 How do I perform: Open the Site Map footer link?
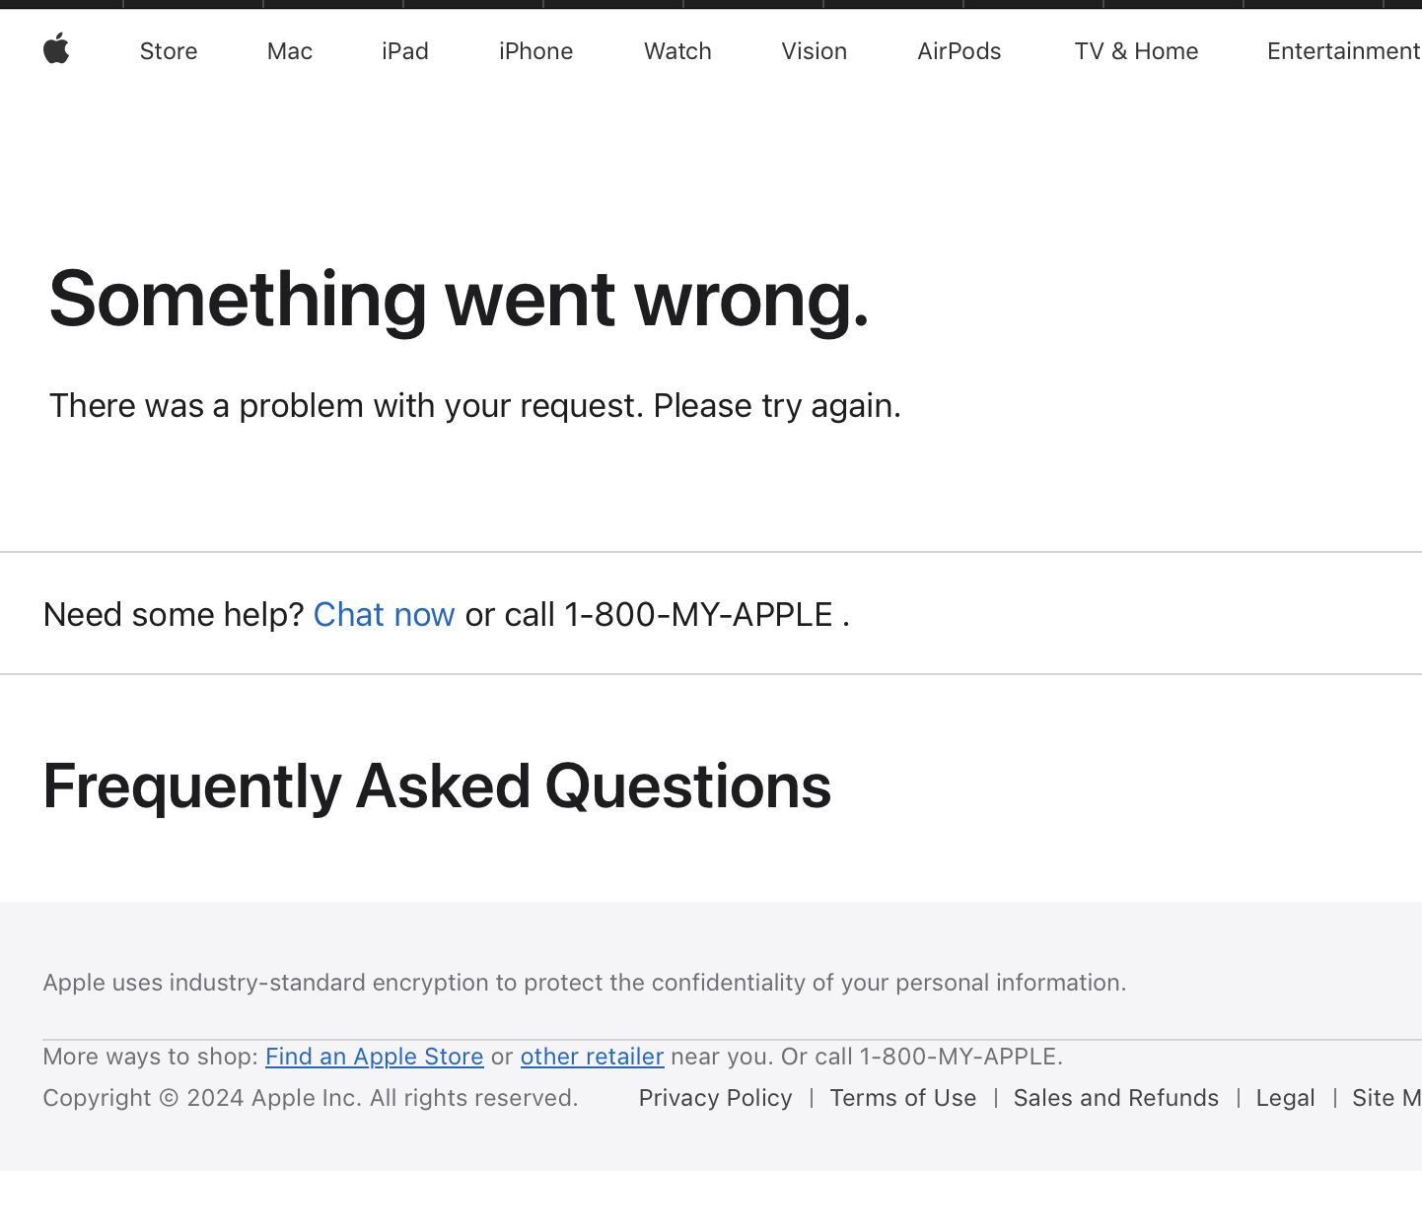pos(1386,1098)
